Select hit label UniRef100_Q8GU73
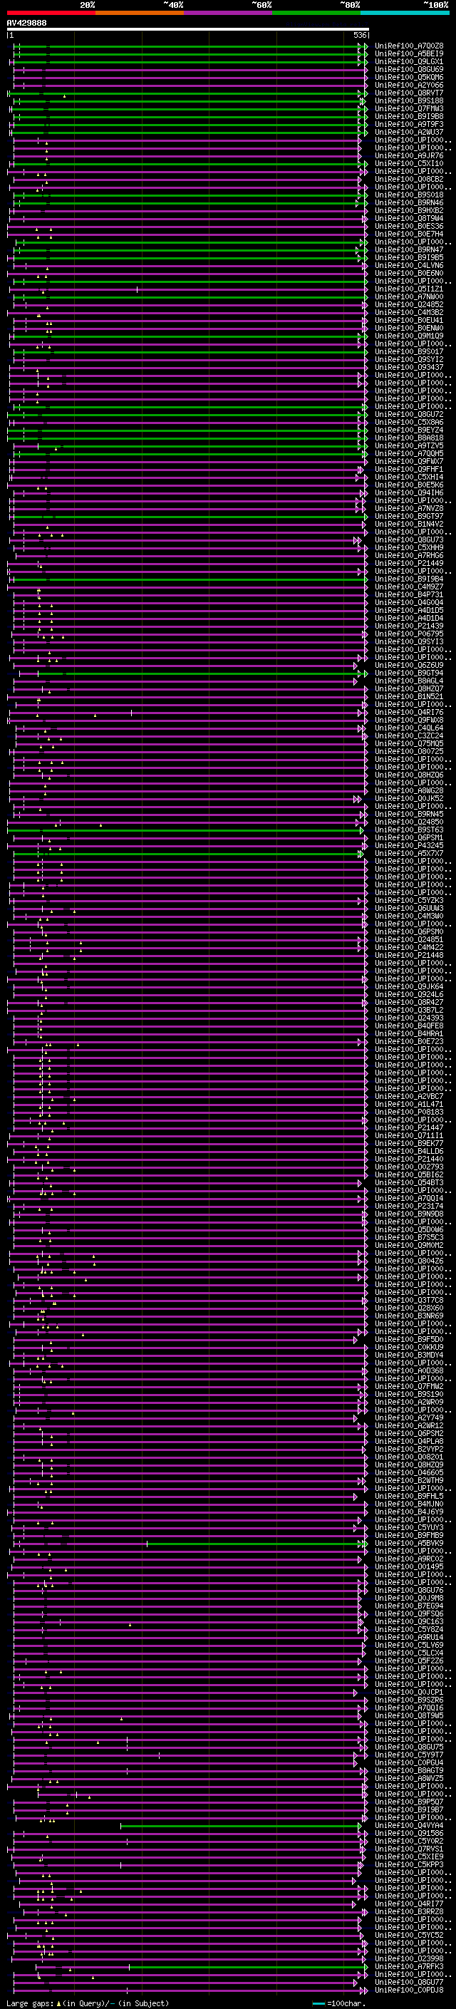This screenshot has width=456, height=2009. [409, 539]
